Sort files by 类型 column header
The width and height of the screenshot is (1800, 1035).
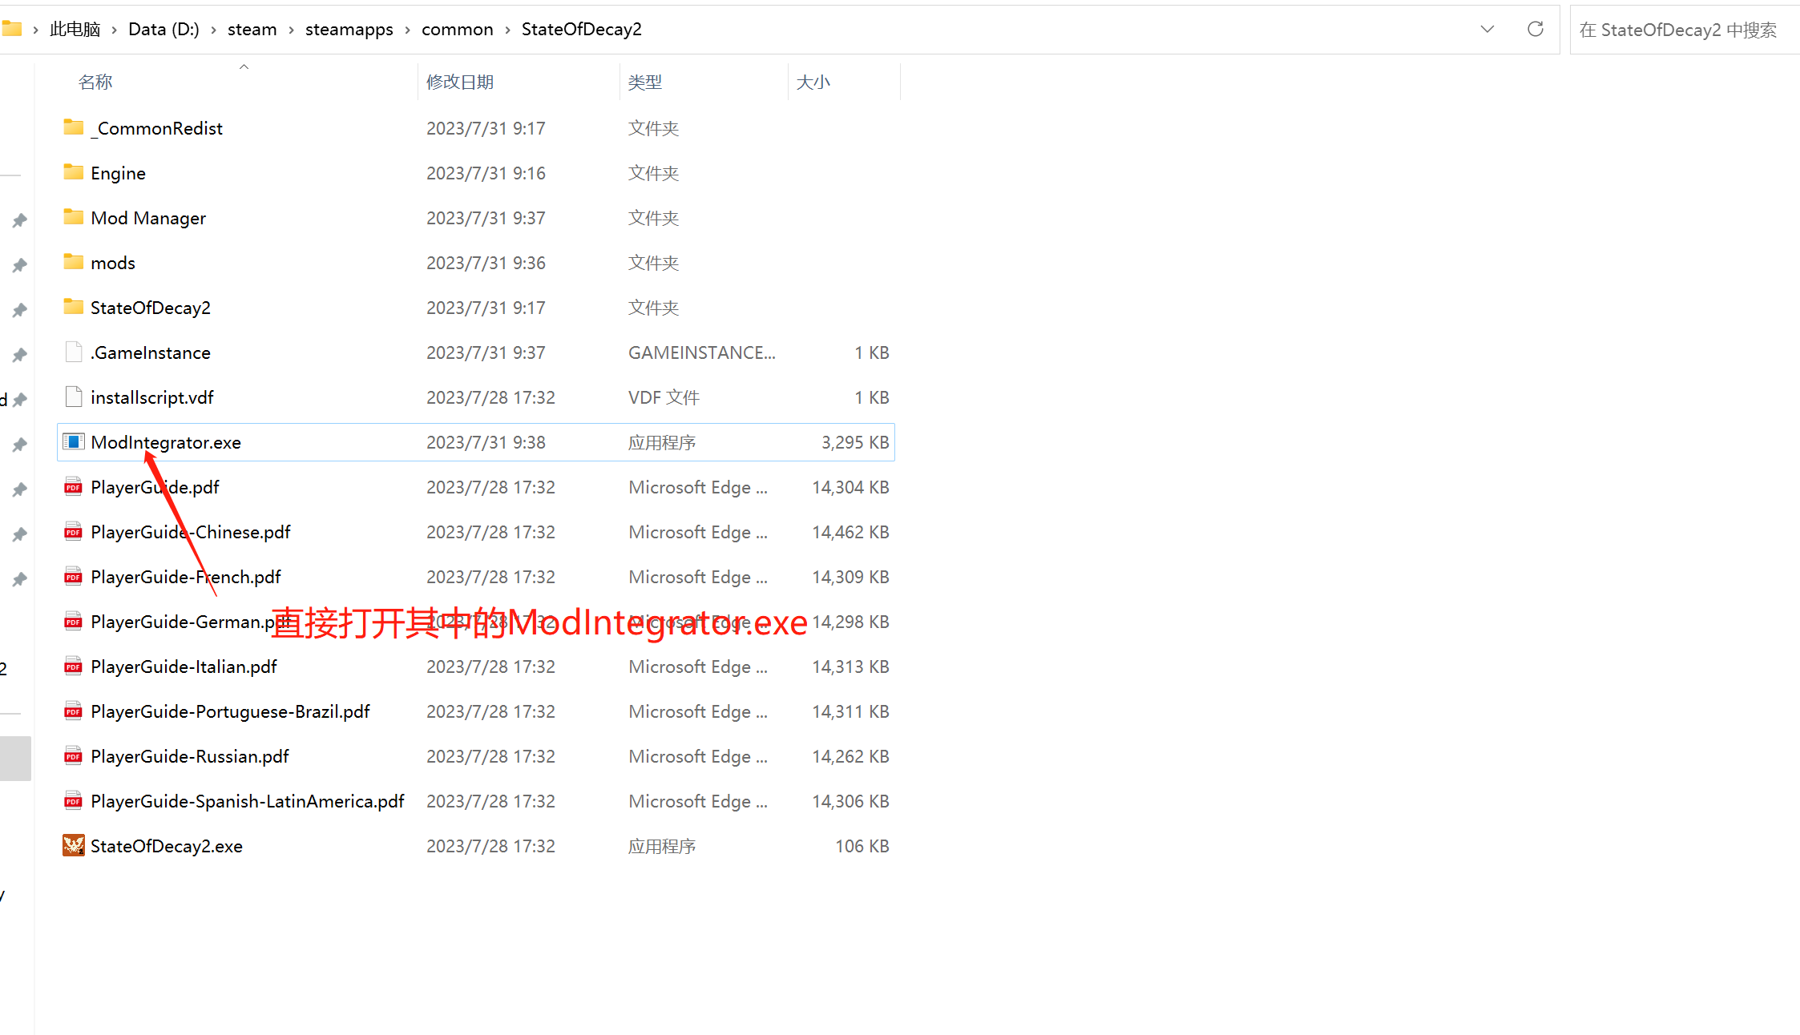[645, 82]
